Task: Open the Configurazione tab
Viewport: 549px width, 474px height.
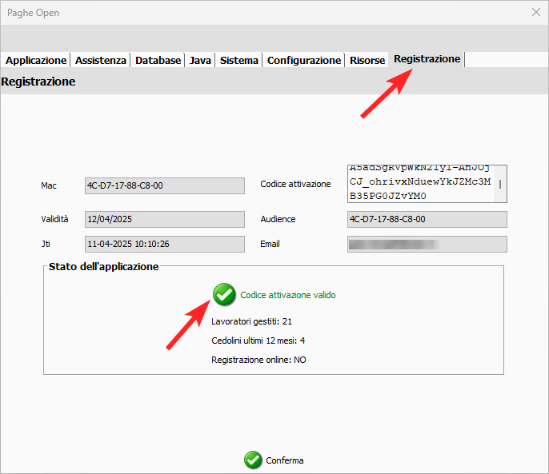Action: point(304,60)
